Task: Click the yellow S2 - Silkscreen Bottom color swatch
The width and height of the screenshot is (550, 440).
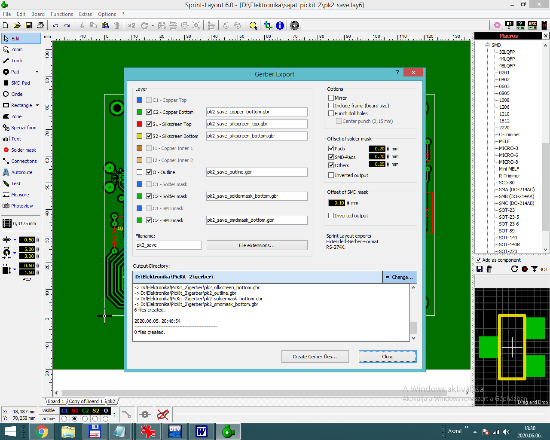Action: 139,136
